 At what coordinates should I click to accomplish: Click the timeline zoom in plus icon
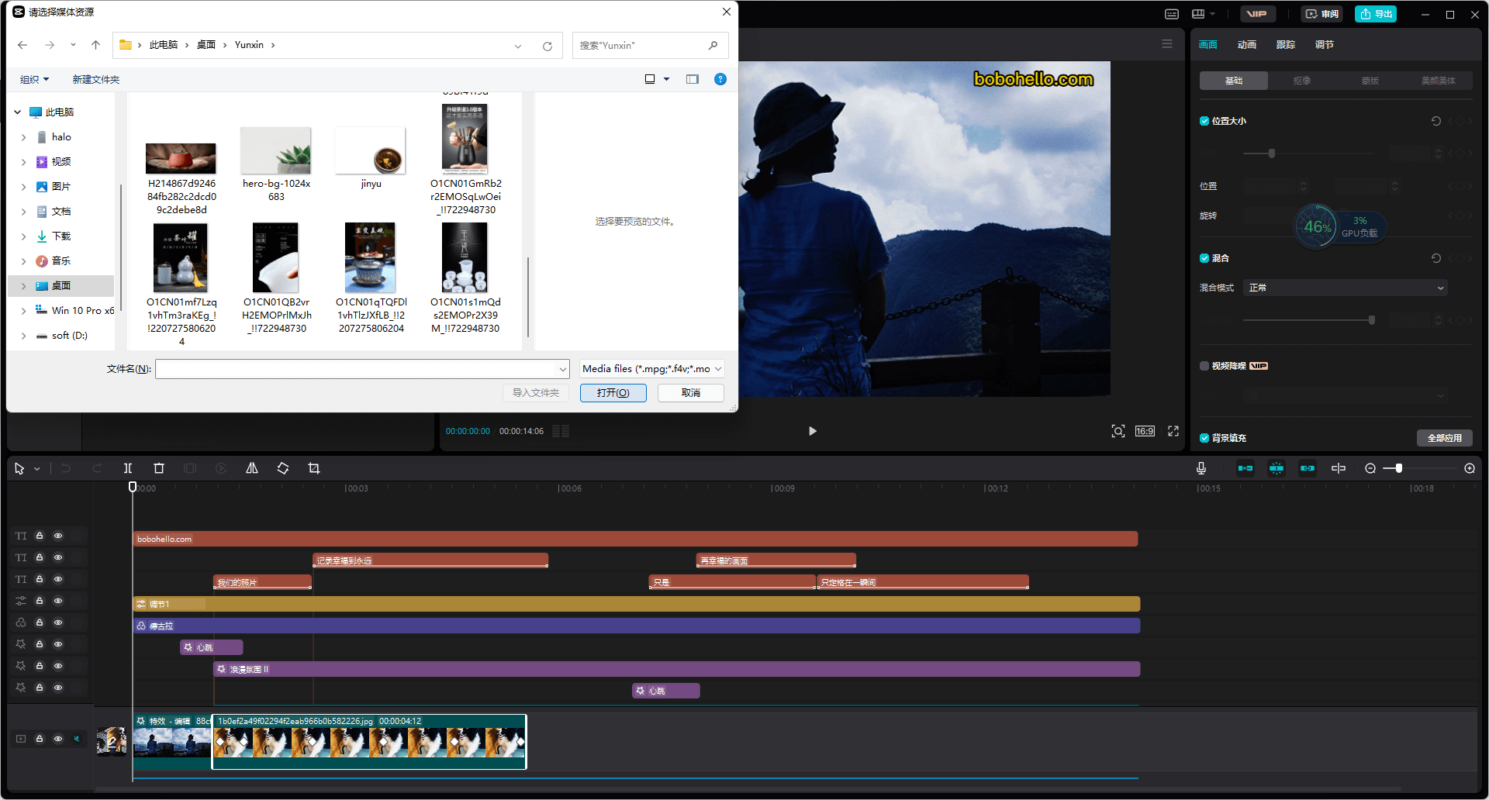(x=1470, y=468)
